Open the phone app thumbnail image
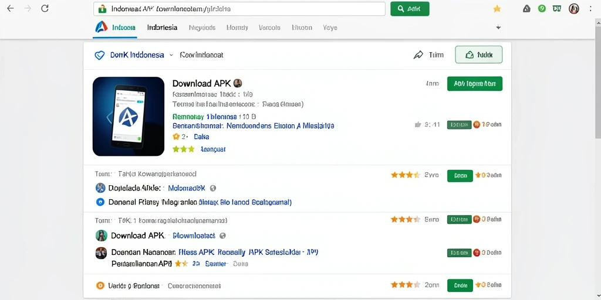Screen dimensions: 601x300 click(x=129, y=117)
